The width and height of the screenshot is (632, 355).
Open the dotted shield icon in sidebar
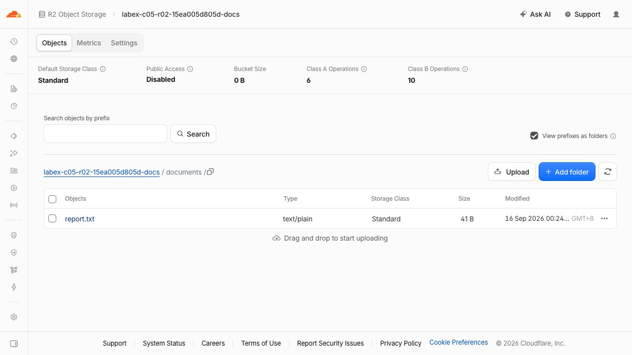click(x=14, y=235)
